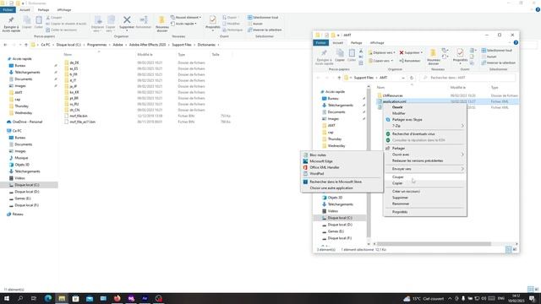Open Microsoft Edge from the taskbar
The image size is (541, 304).
point(48,298)
